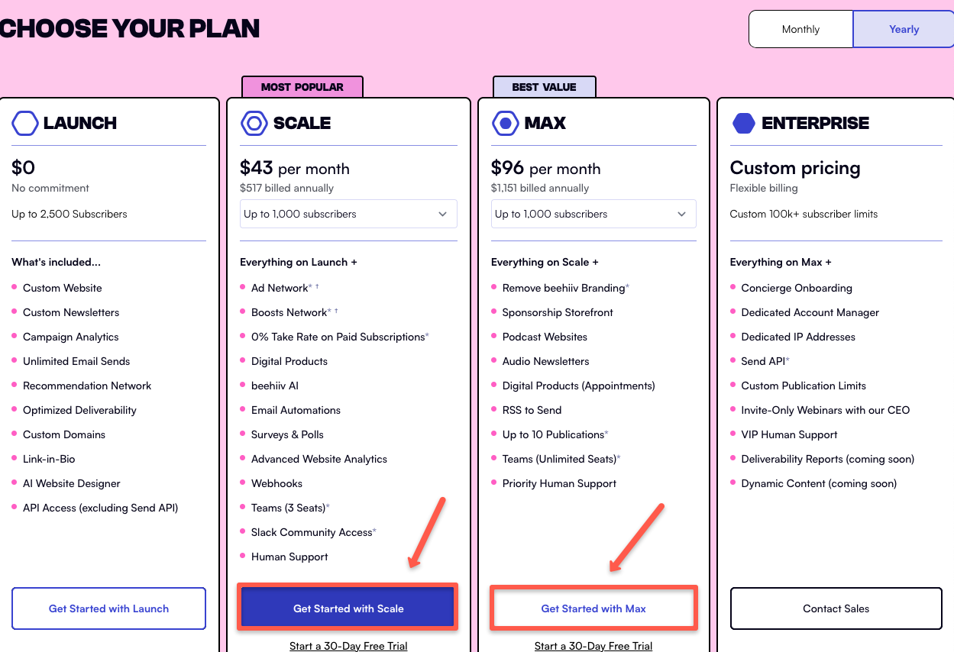954x652 pixels.
Task: Expand the chevron on Scale's subscriber selector
Action: click(x=442, y=215)
